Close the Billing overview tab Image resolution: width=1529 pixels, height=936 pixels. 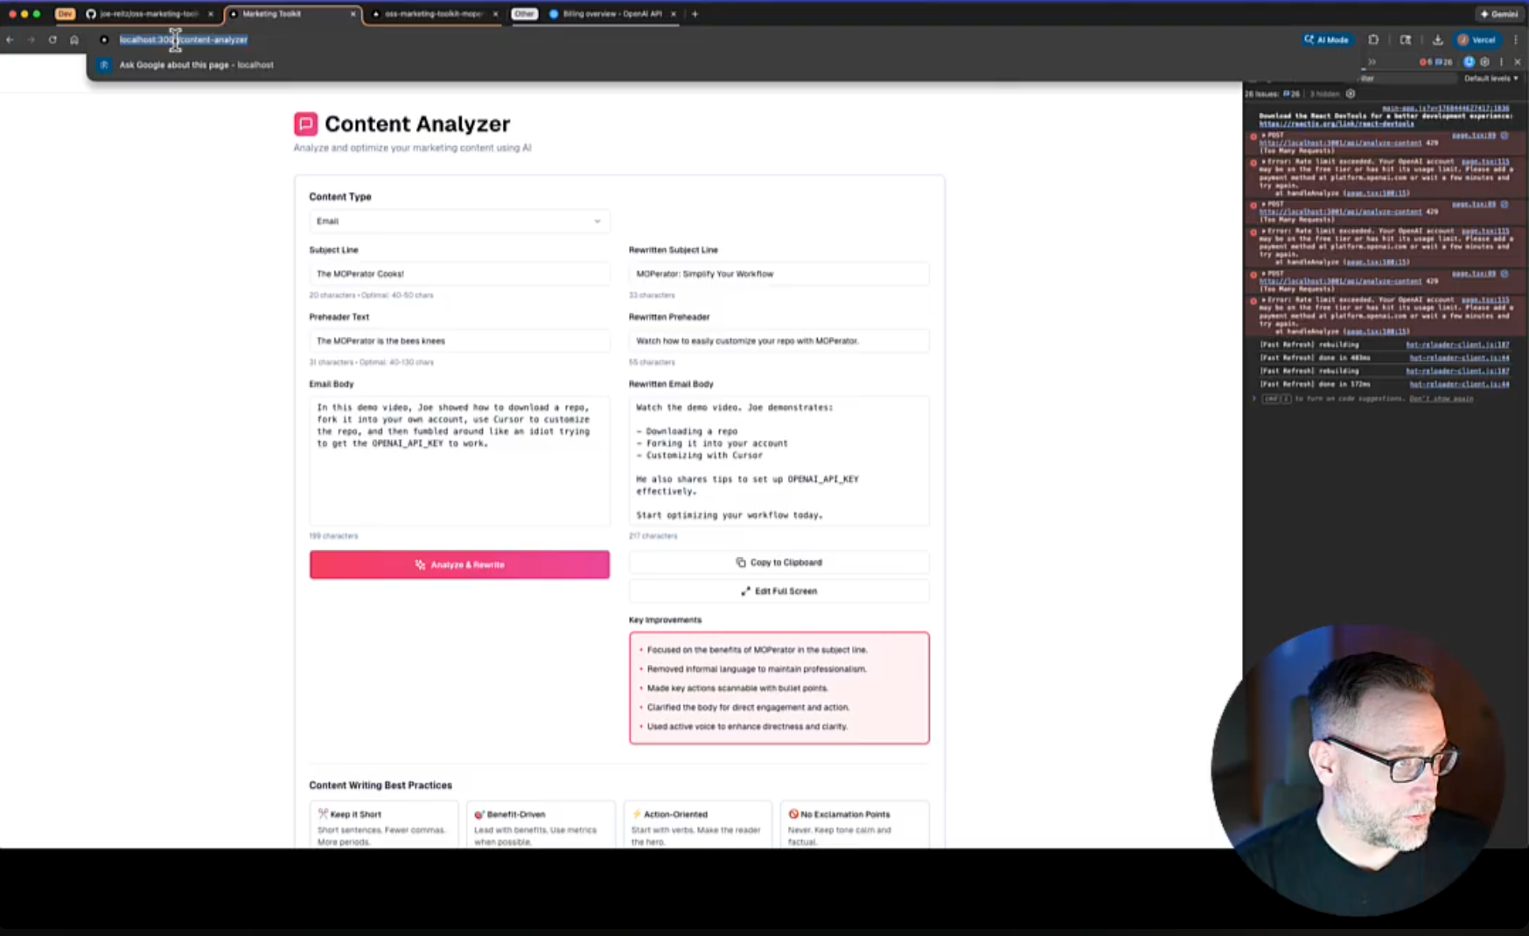pos(673,14)
